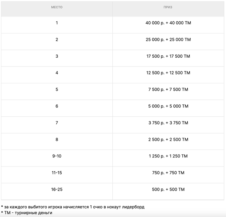226x217 pixels.
Task: Click the 12 500 р. + 12 500 ТМ prize
Action: (x=168, y=73)
